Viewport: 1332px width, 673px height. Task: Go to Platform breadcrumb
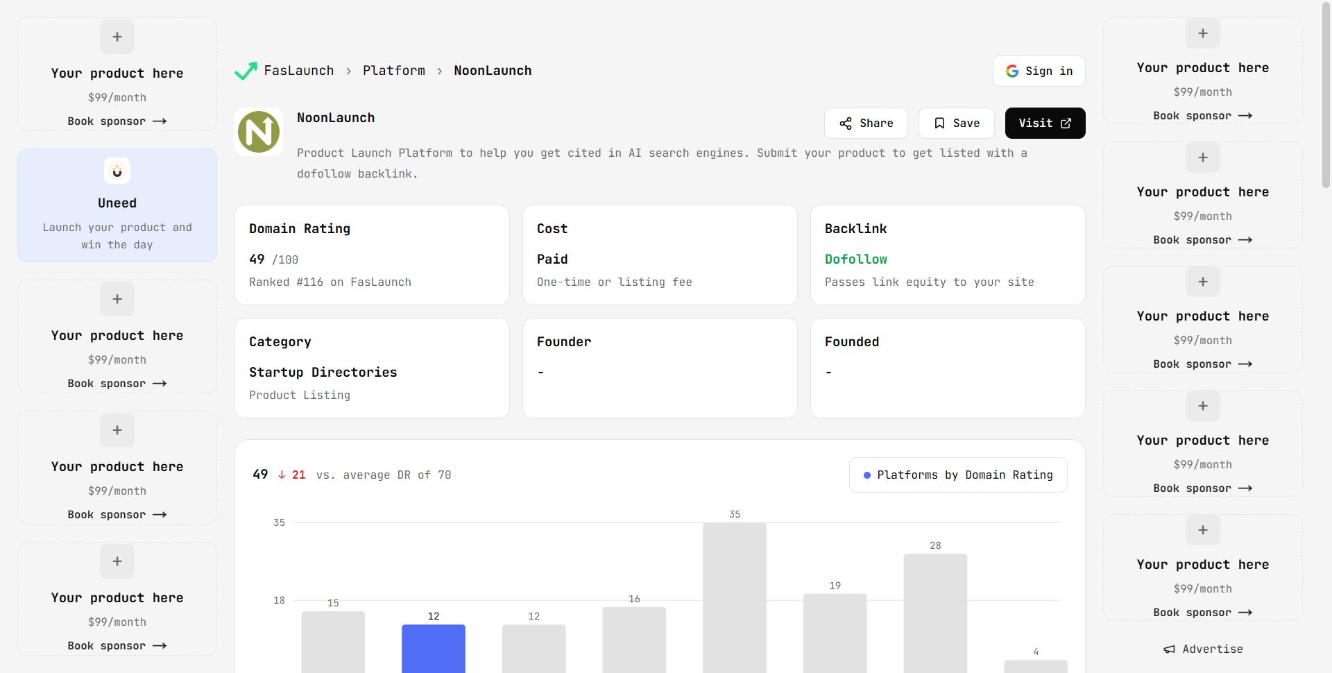(x=394, y=71)
